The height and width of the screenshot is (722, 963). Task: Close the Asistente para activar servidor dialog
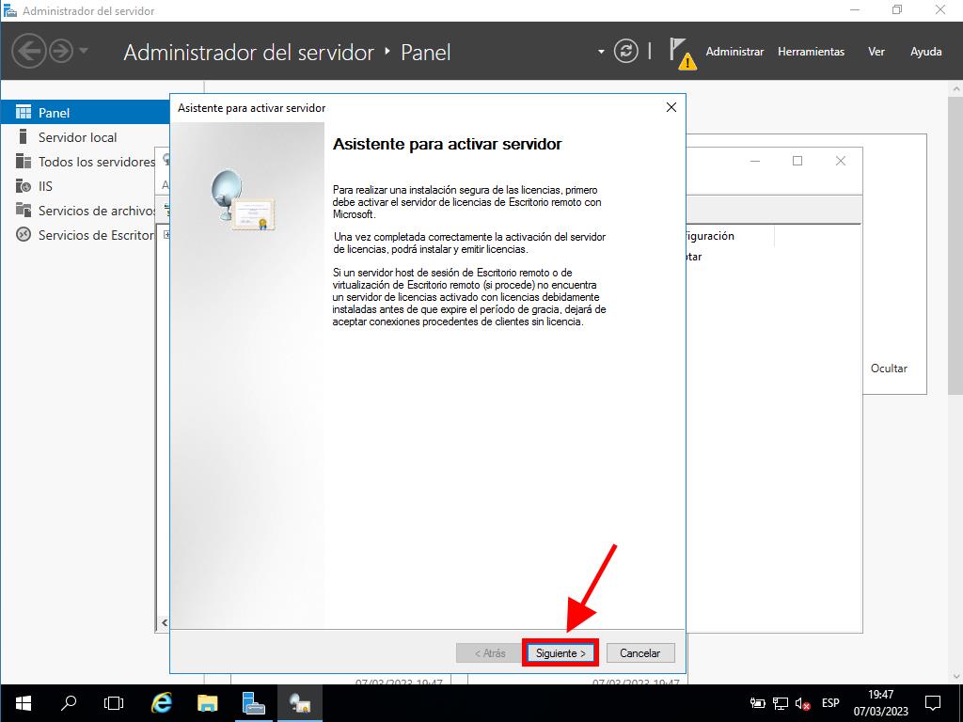tap(671, 108)
